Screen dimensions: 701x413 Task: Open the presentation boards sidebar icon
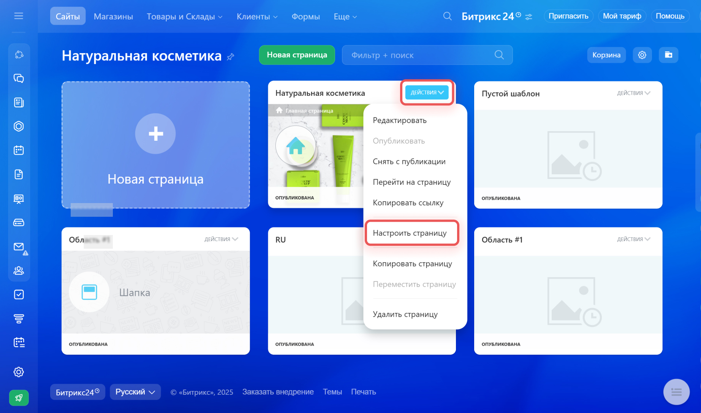(x=19, y=199)
